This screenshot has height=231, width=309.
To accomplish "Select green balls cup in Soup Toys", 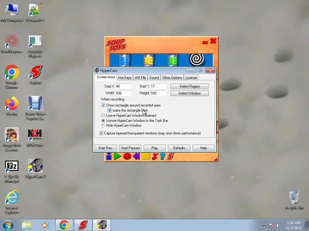I will pos(173,60).
